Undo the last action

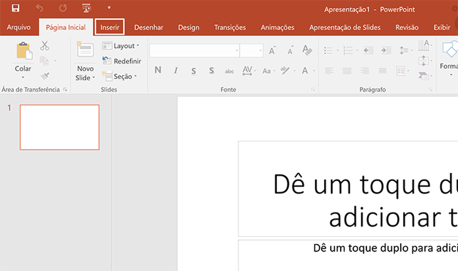(x=40, y=8)
